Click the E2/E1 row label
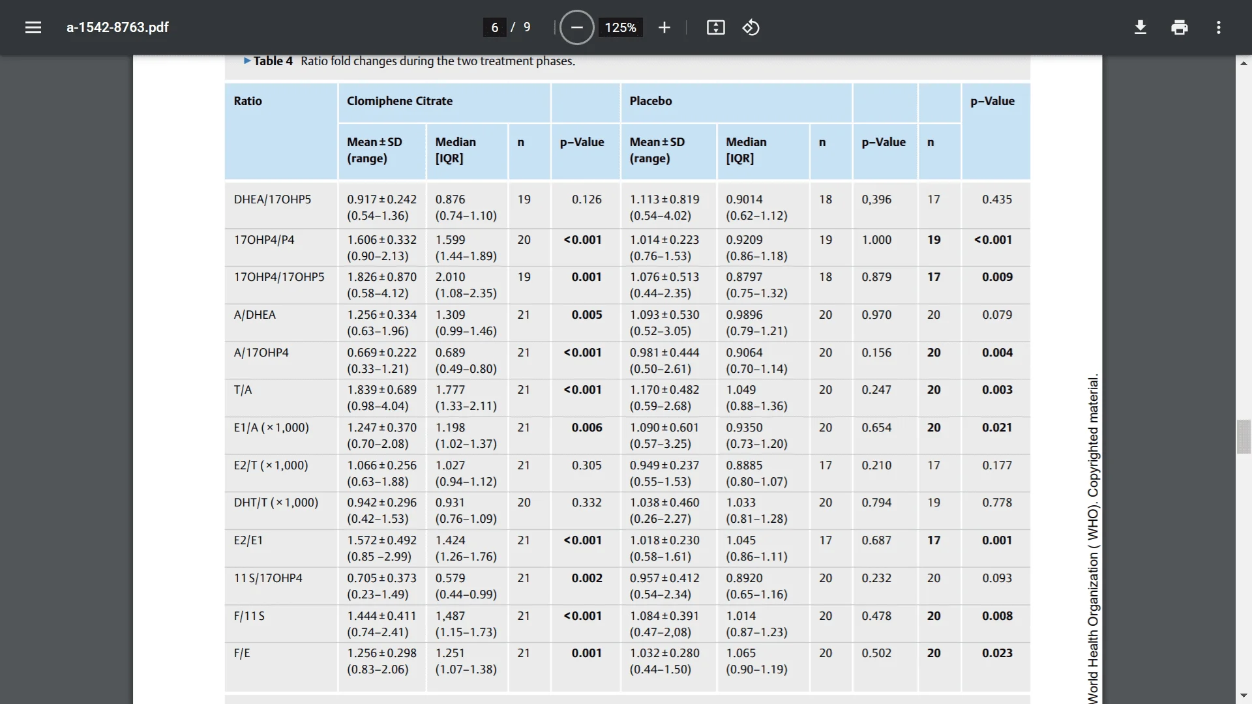The image size is (1252, 704). [x=247, y=540]
